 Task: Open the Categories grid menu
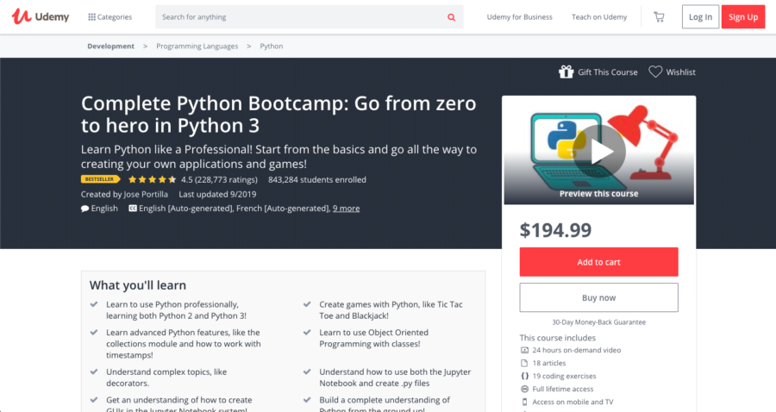pyautogui.click(x=110, y=17)
